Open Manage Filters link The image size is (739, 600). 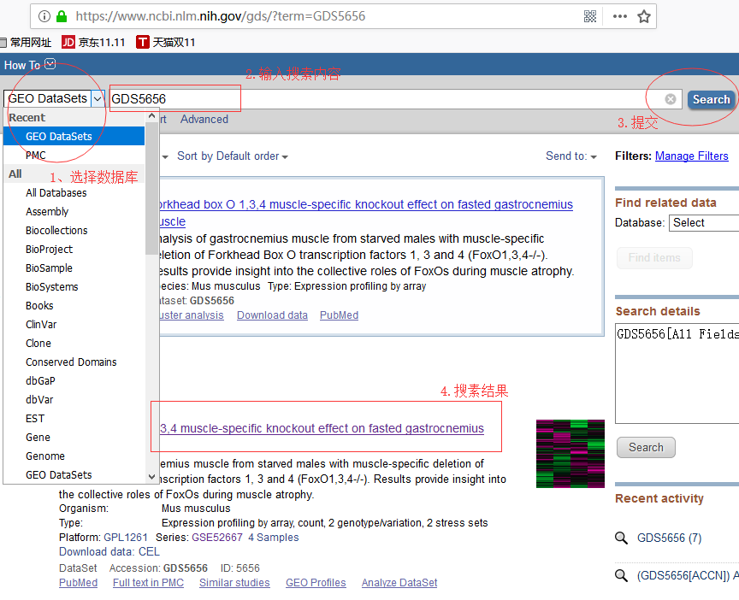(x=691, y=156)
